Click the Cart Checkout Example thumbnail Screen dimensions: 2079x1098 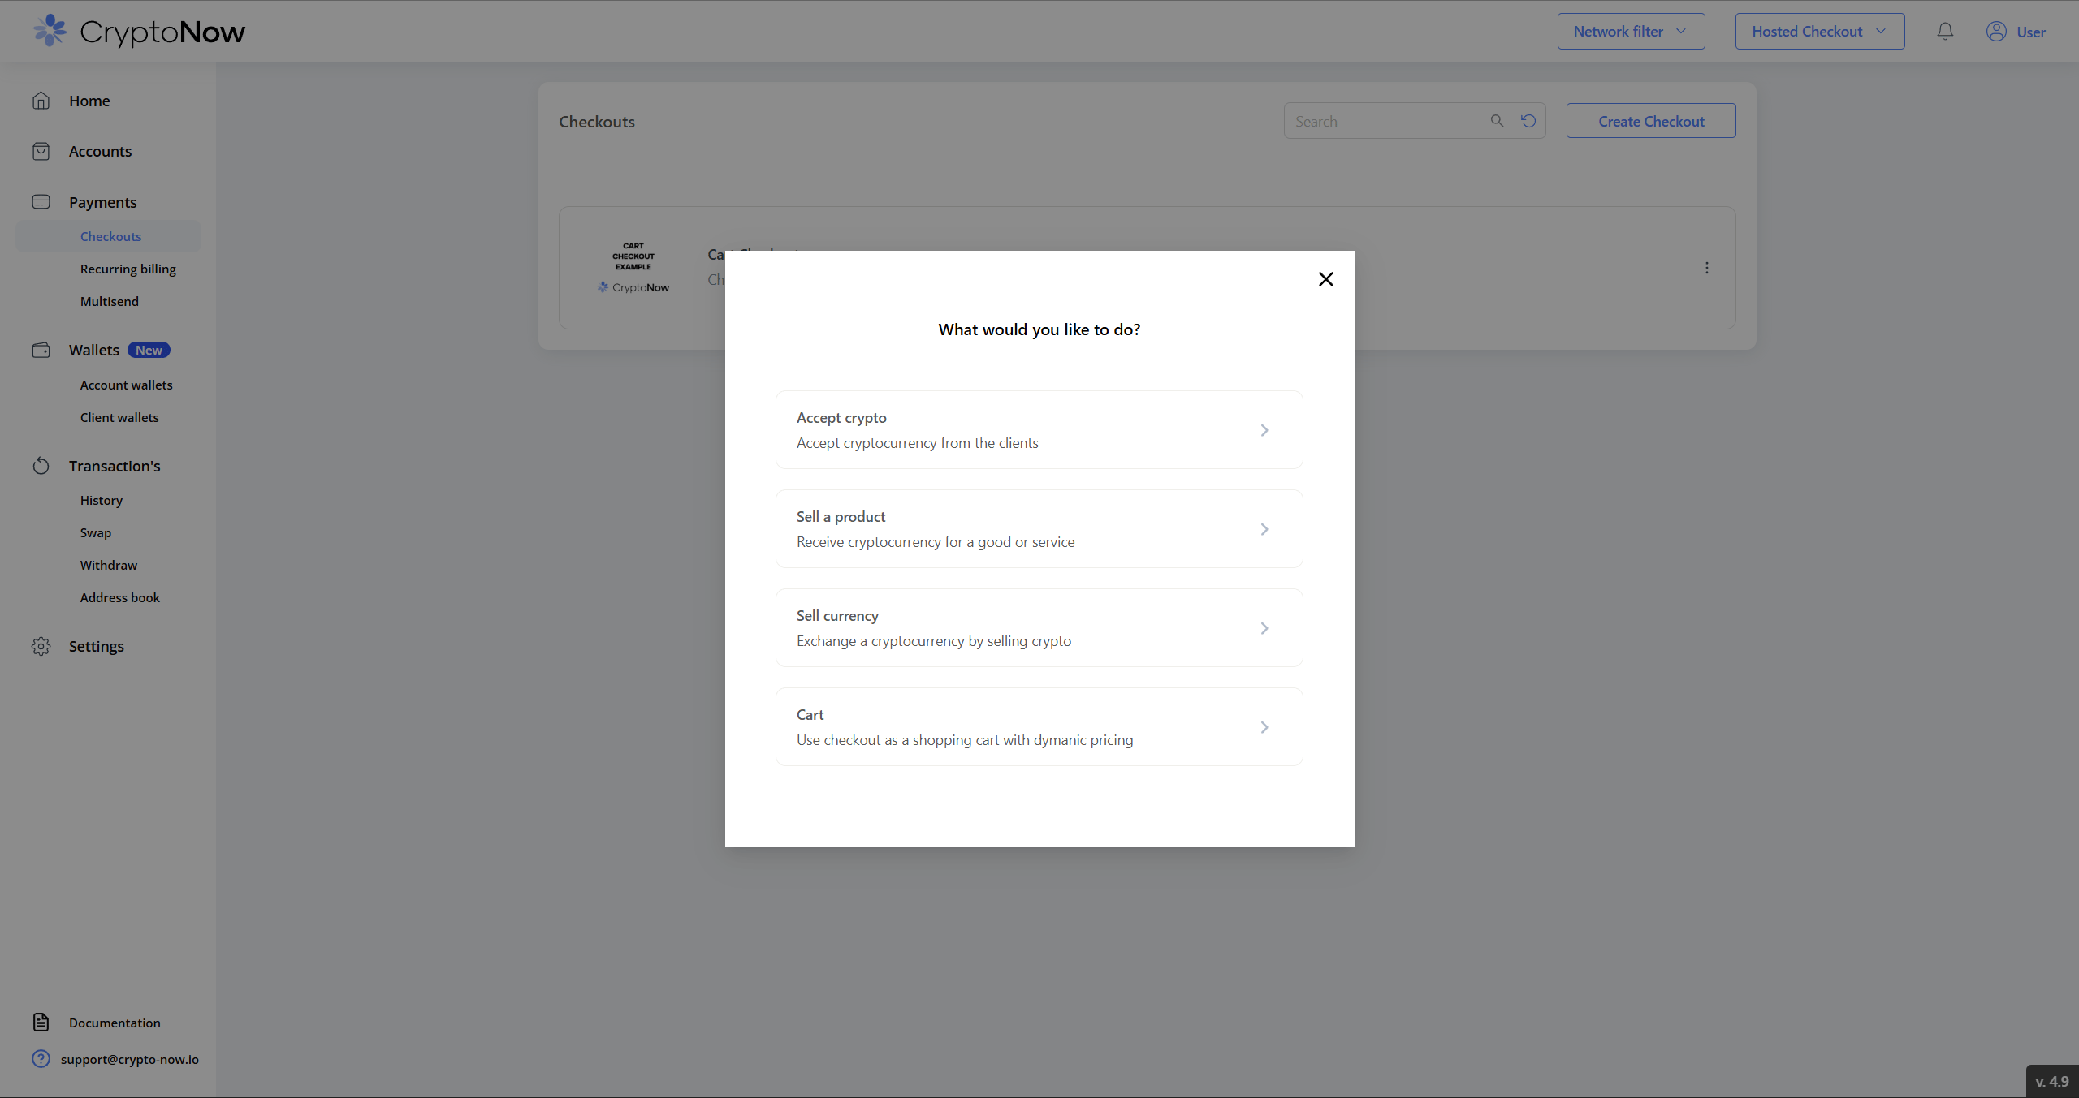point(633,268)
